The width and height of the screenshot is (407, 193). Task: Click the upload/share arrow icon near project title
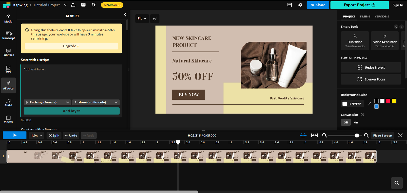tap(73, 5)
